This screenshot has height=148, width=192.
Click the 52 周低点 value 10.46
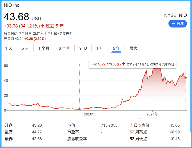175,139
